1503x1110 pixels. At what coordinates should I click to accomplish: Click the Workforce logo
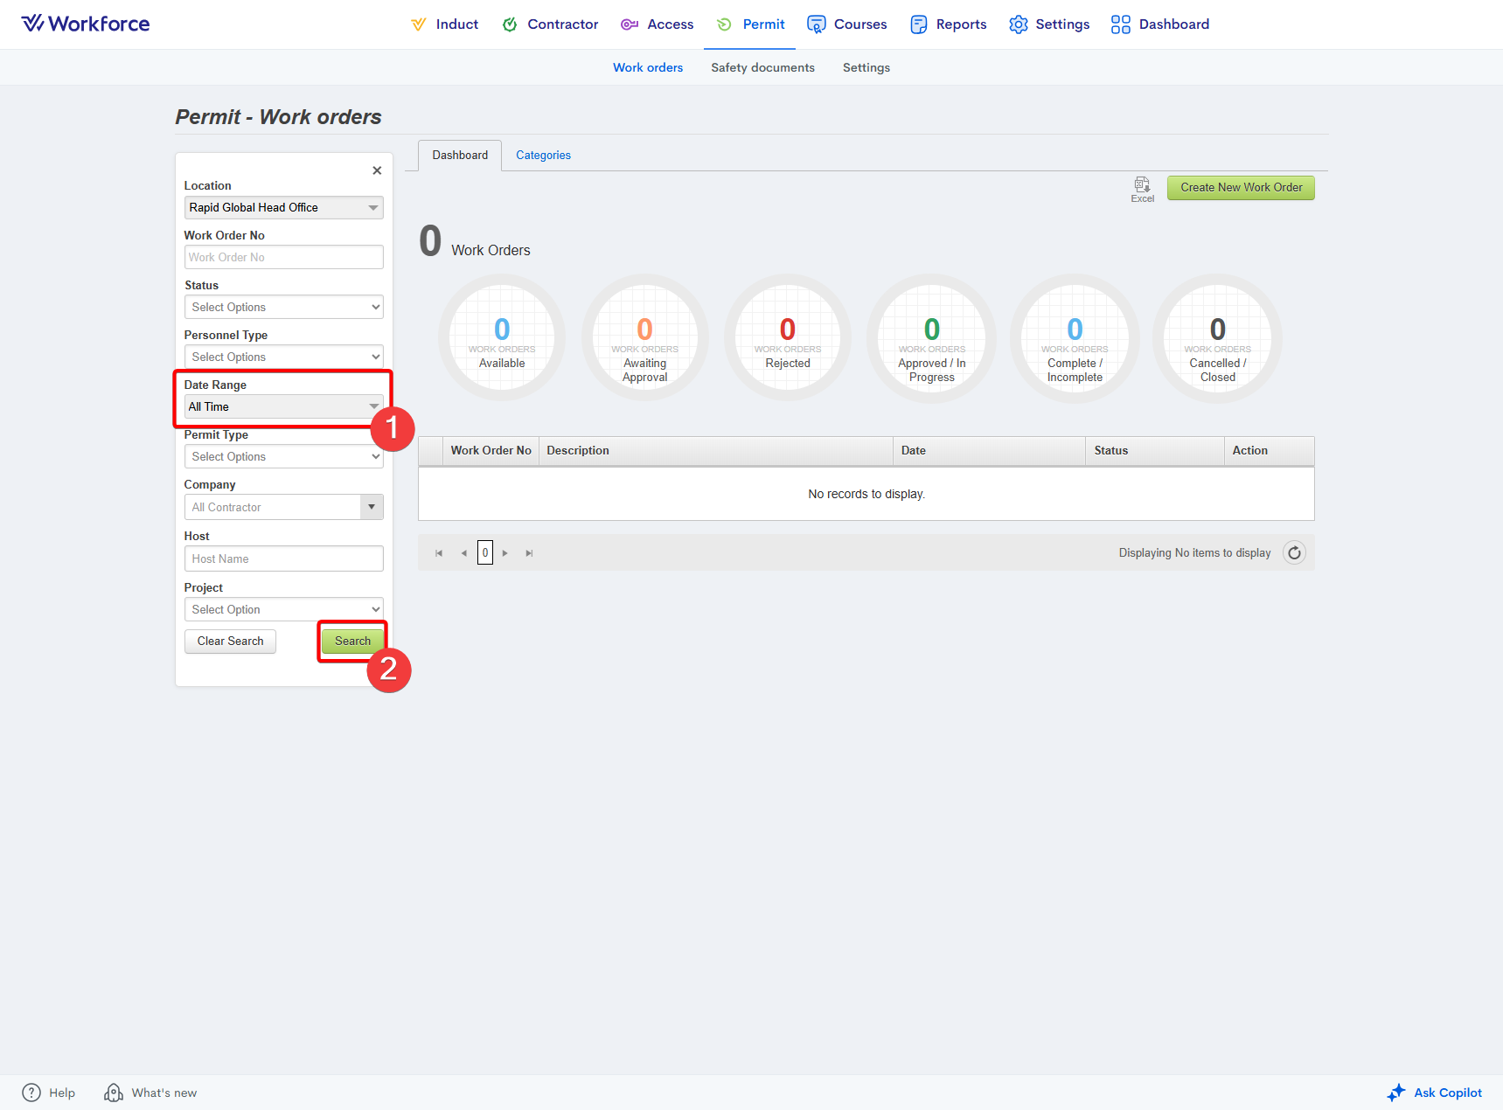[x=86, y=24]
